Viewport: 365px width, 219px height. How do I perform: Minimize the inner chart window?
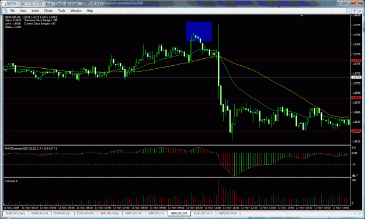[349, 11]
